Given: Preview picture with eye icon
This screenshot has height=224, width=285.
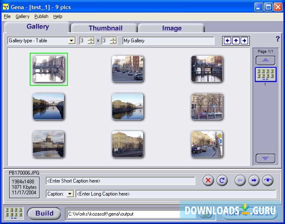Looking at the screenshot, I should click(268, 180).
